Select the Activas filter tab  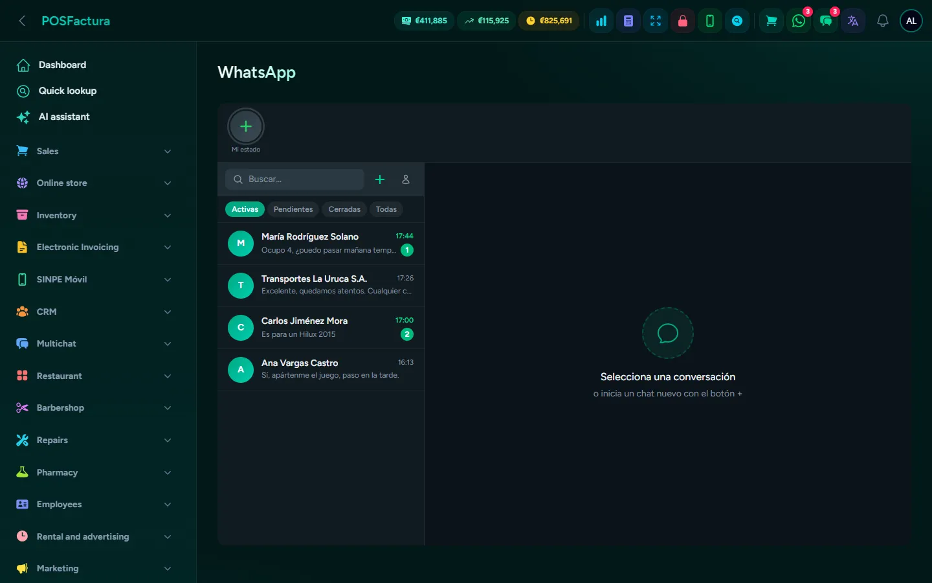pyautogui.click(x=245, y=209)
